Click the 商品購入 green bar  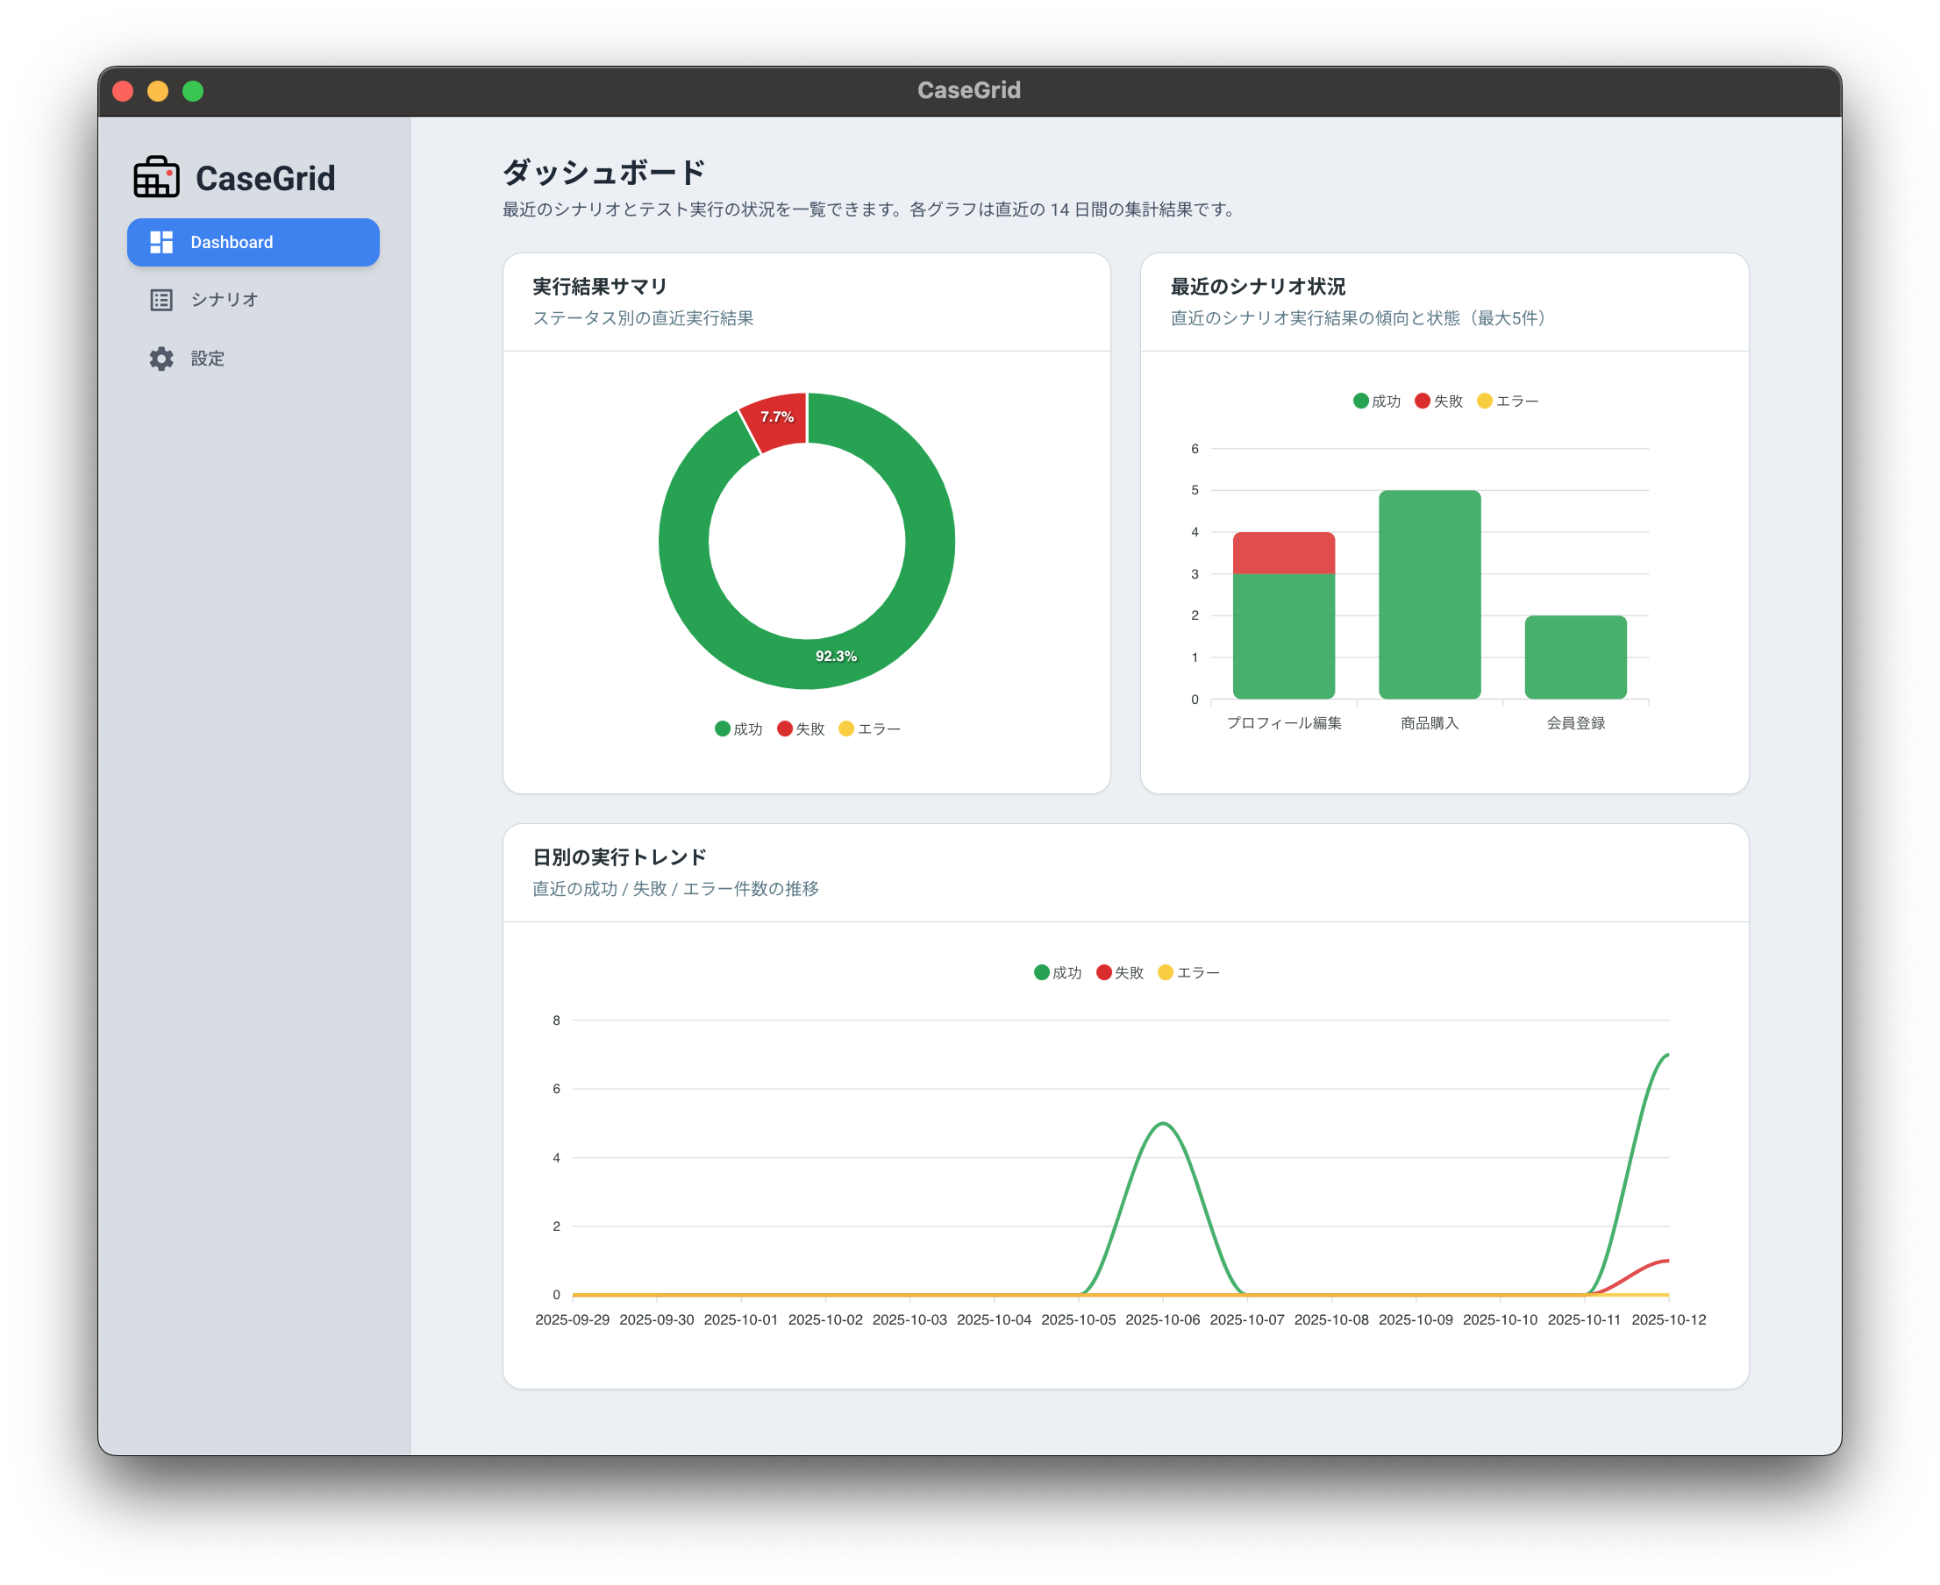1430,593
